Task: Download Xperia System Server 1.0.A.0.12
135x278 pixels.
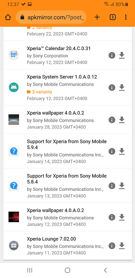Action: point(122,88)
